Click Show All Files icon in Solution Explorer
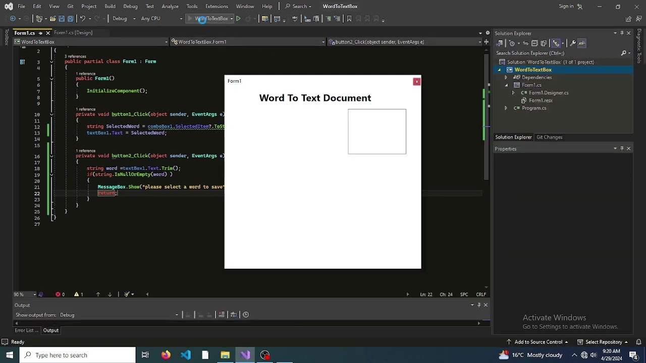646x363 pixels. pyautogui.click(x=544, y=43)
